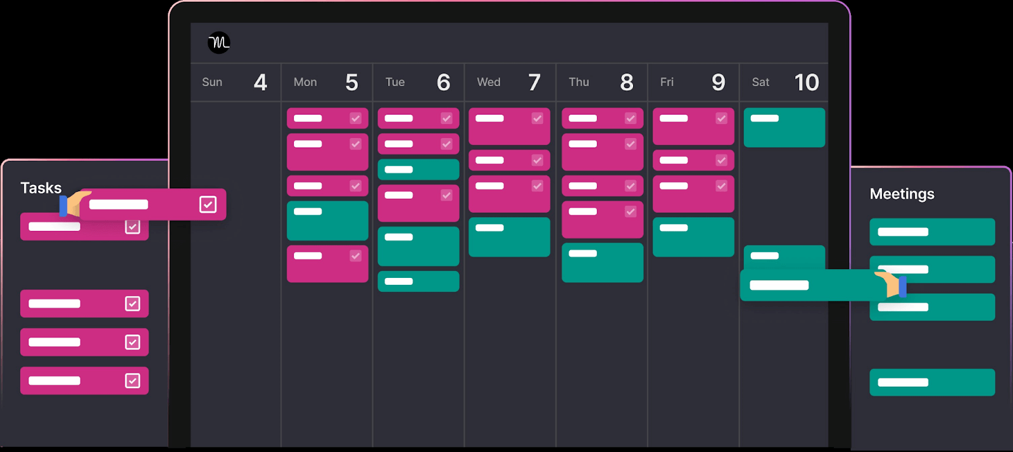
Task: Click the Motion logo icon
Action: pyautogui.click(x=219, y=42)
